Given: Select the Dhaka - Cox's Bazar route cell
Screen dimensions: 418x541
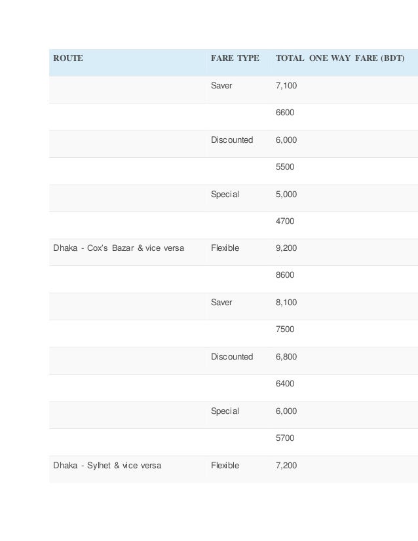Looking at the screenshot, I should tap(119, 248).
